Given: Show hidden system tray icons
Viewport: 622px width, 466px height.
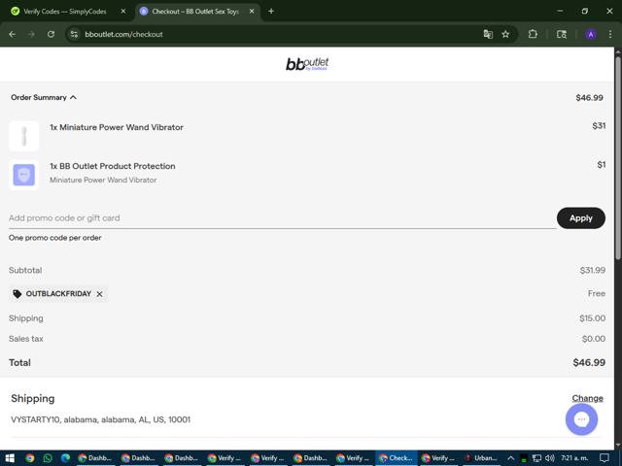Looking at the screenshot, I should (x=510, y=458).
